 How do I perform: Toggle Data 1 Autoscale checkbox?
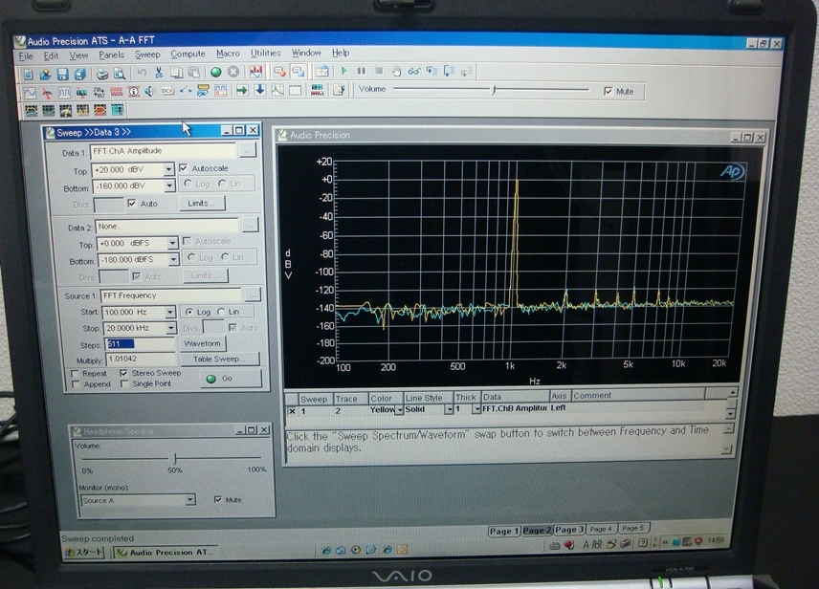click(x=183, y=168)
